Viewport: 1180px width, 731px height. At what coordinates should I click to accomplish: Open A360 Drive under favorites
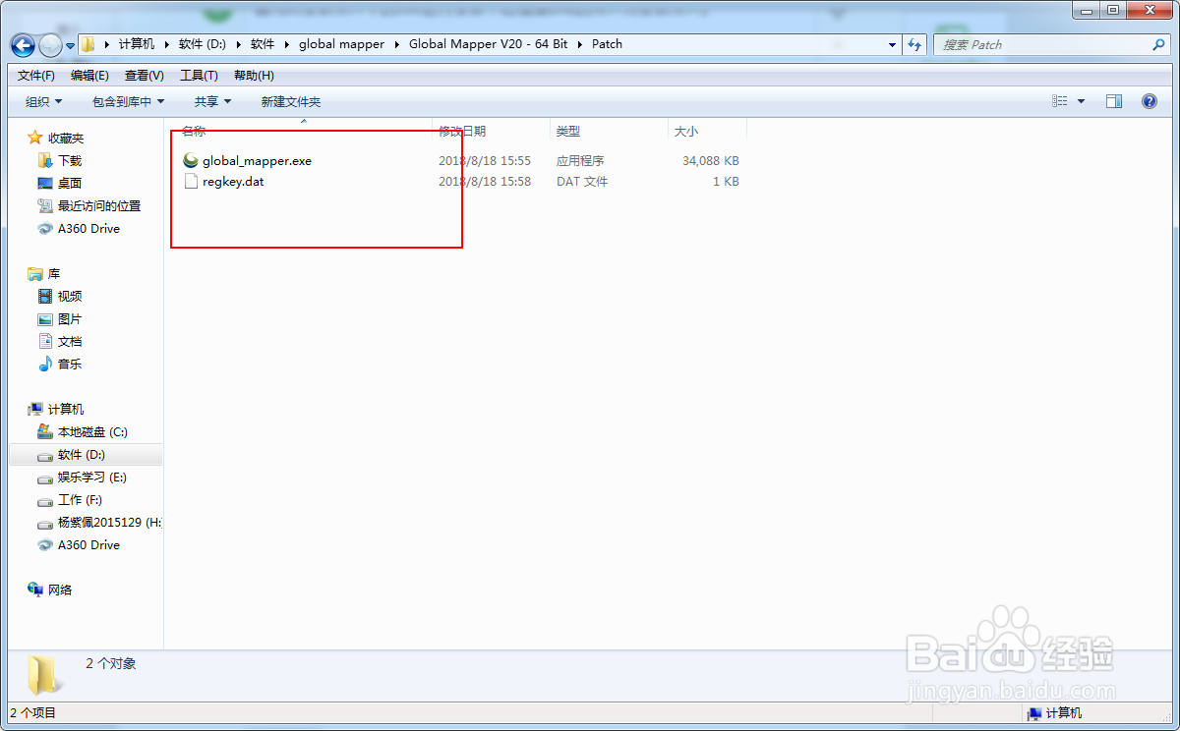pyautogui.click(x=88, y=228)
